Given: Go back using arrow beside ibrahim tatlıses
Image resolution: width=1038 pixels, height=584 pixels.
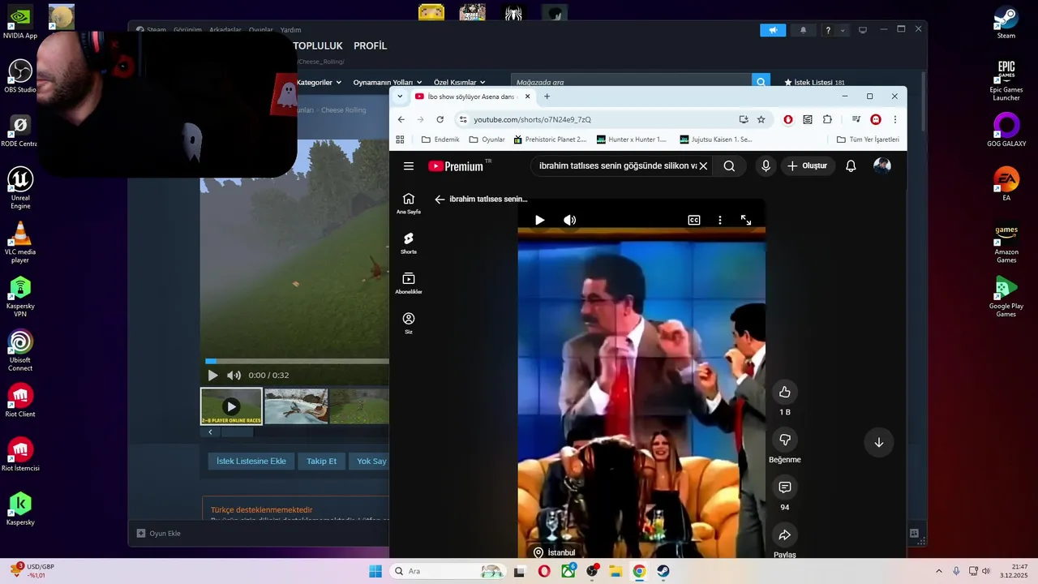Looking at the screenshot, I should pos(440,199).
